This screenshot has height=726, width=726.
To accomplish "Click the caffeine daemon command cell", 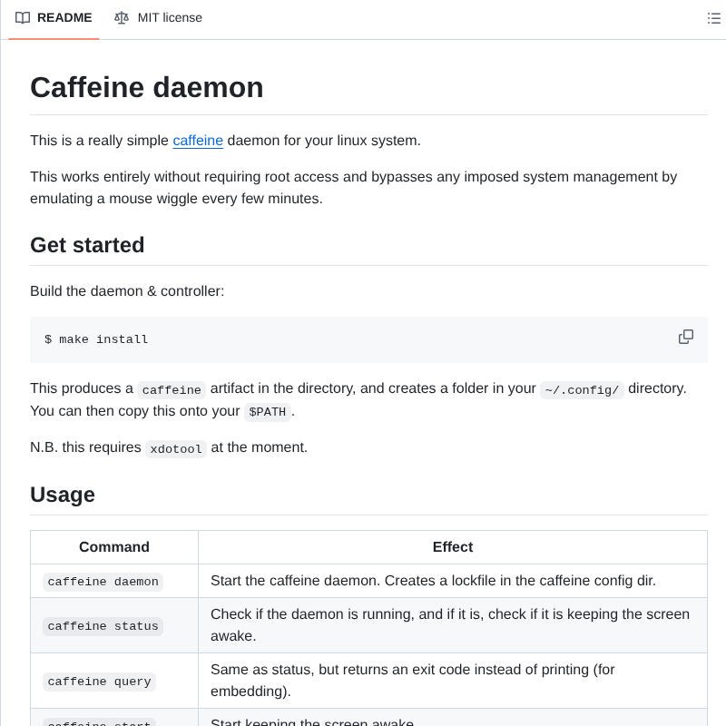I will pyautogui.click(x=103, y=581).
